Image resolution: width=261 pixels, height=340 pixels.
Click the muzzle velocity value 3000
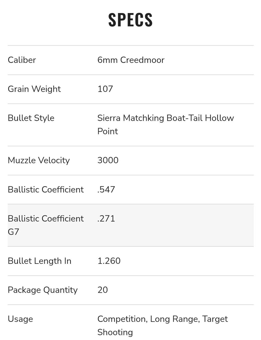[108, 160]
